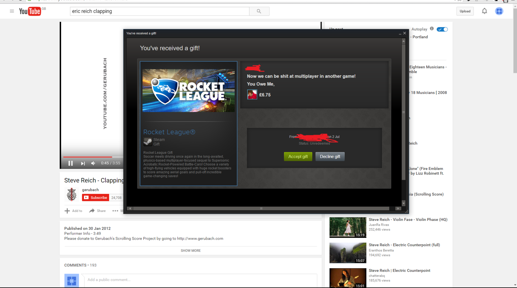517x288 pixels.
Task: Click the 185,676 views count
Action: click(x=379, y=281)
